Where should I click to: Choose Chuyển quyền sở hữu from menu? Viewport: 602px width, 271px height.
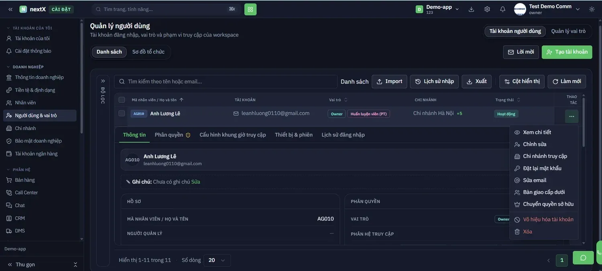(x=544, y=204)
